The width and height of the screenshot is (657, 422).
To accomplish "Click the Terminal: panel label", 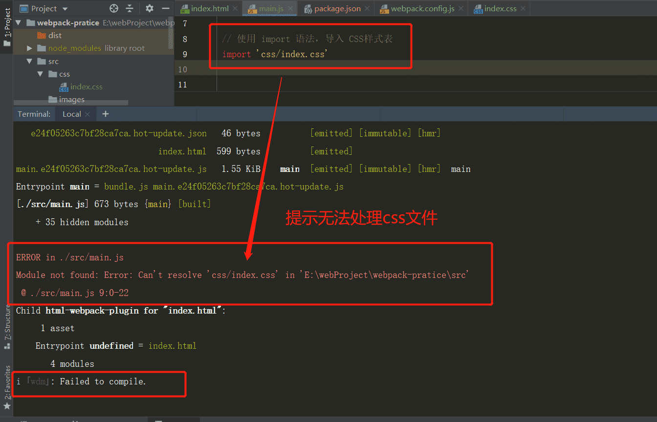I will click(x=34, y=114).
